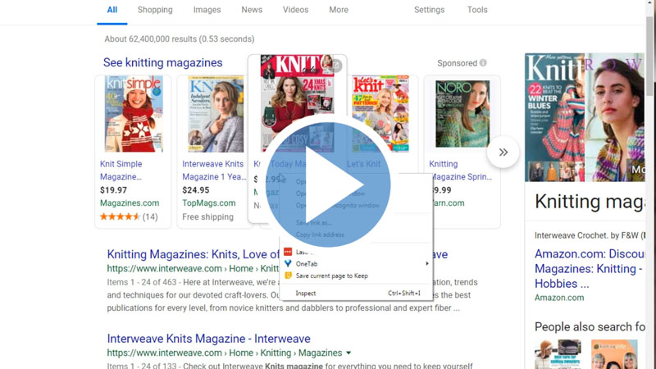
Task: Click the Knit Simple magazine cover thumbnail
Action: click(x=133, y=115)
